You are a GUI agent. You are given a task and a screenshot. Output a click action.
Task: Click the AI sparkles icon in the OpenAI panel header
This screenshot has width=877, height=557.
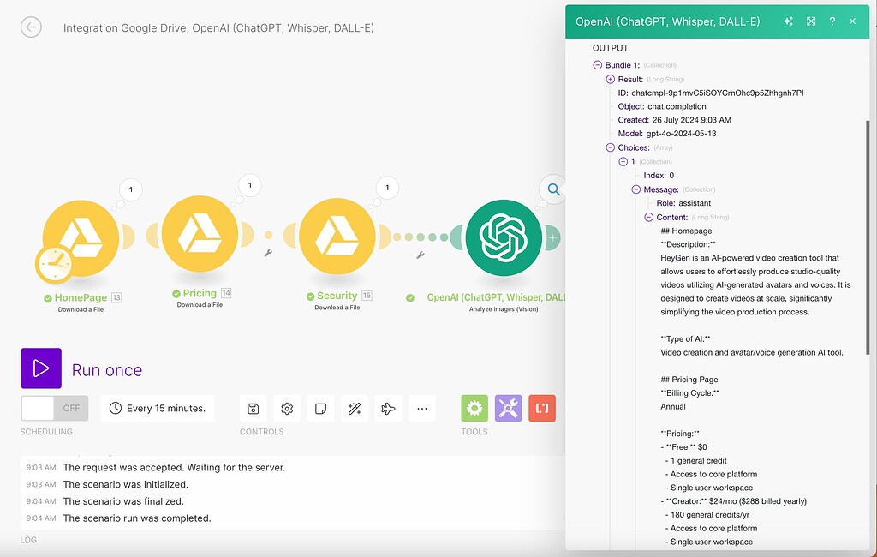point(788,21)
